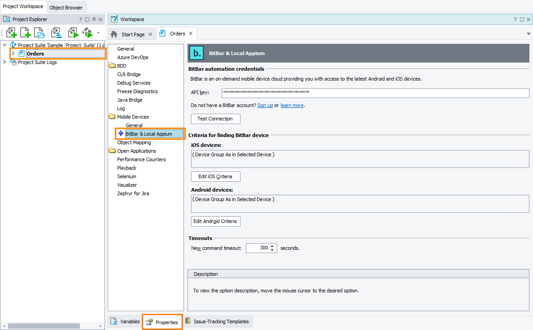Select Project Suite Logs tree item
This screenshot has width=533, height=330.
tap(37, 62)
